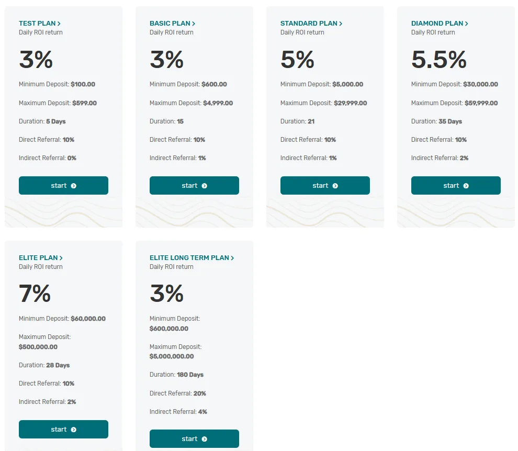Click arrow icon on Test Plan start button
This screenshot has height=451, width=518.
(x=74, y=186)
